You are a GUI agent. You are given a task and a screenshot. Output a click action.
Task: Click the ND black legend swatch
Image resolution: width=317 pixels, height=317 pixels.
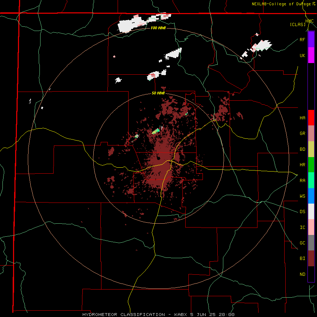pyautogui.click(x=311, y=274)
